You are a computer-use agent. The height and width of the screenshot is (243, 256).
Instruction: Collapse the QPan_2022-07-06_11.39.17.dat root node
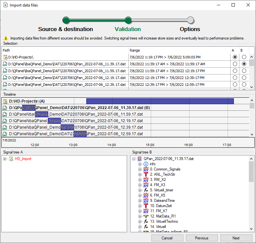coord(134,159)
